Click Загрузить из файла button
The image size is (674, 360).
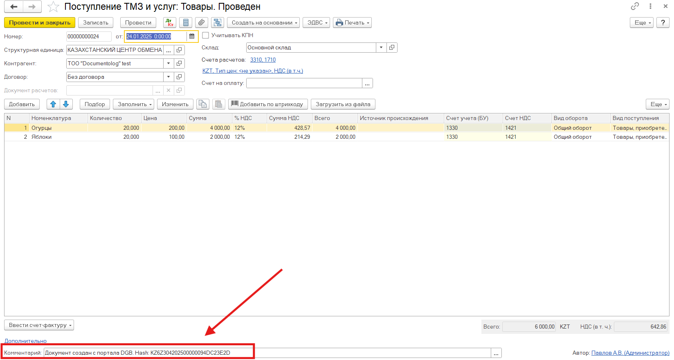tap(343, 104)
